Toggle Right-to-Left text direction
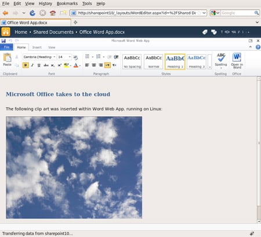261x237 pixels. point(114,65)
